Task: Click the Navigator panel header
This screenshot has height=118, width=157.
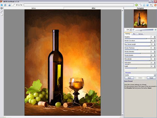Action: tap(140, 8)
